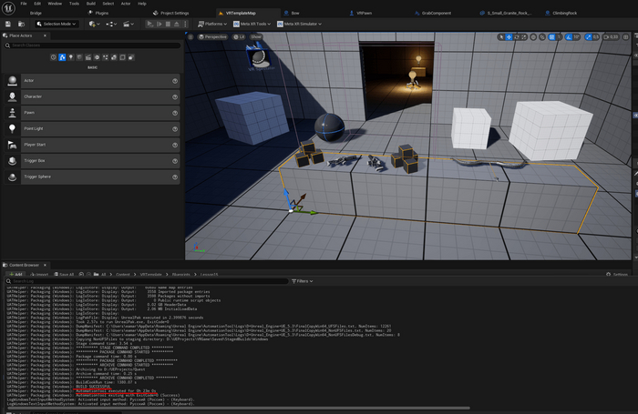Click the Stop simulation icon
638x414 pixels.
click(169, 24)
